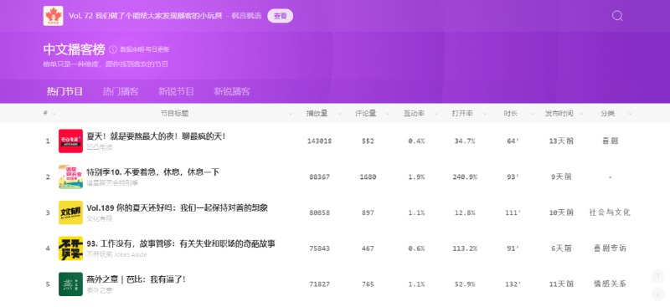Click duration 111′
Screen dimensions: 670x307
[x=513, y=212]
